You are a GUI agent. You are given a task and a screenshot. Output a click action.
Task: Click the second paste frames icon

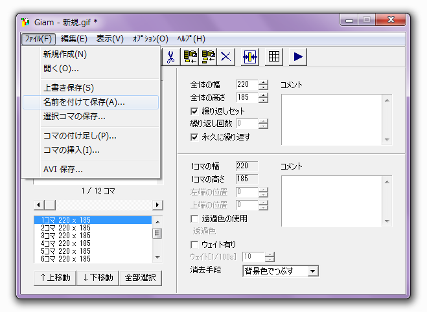pos(208,57)
